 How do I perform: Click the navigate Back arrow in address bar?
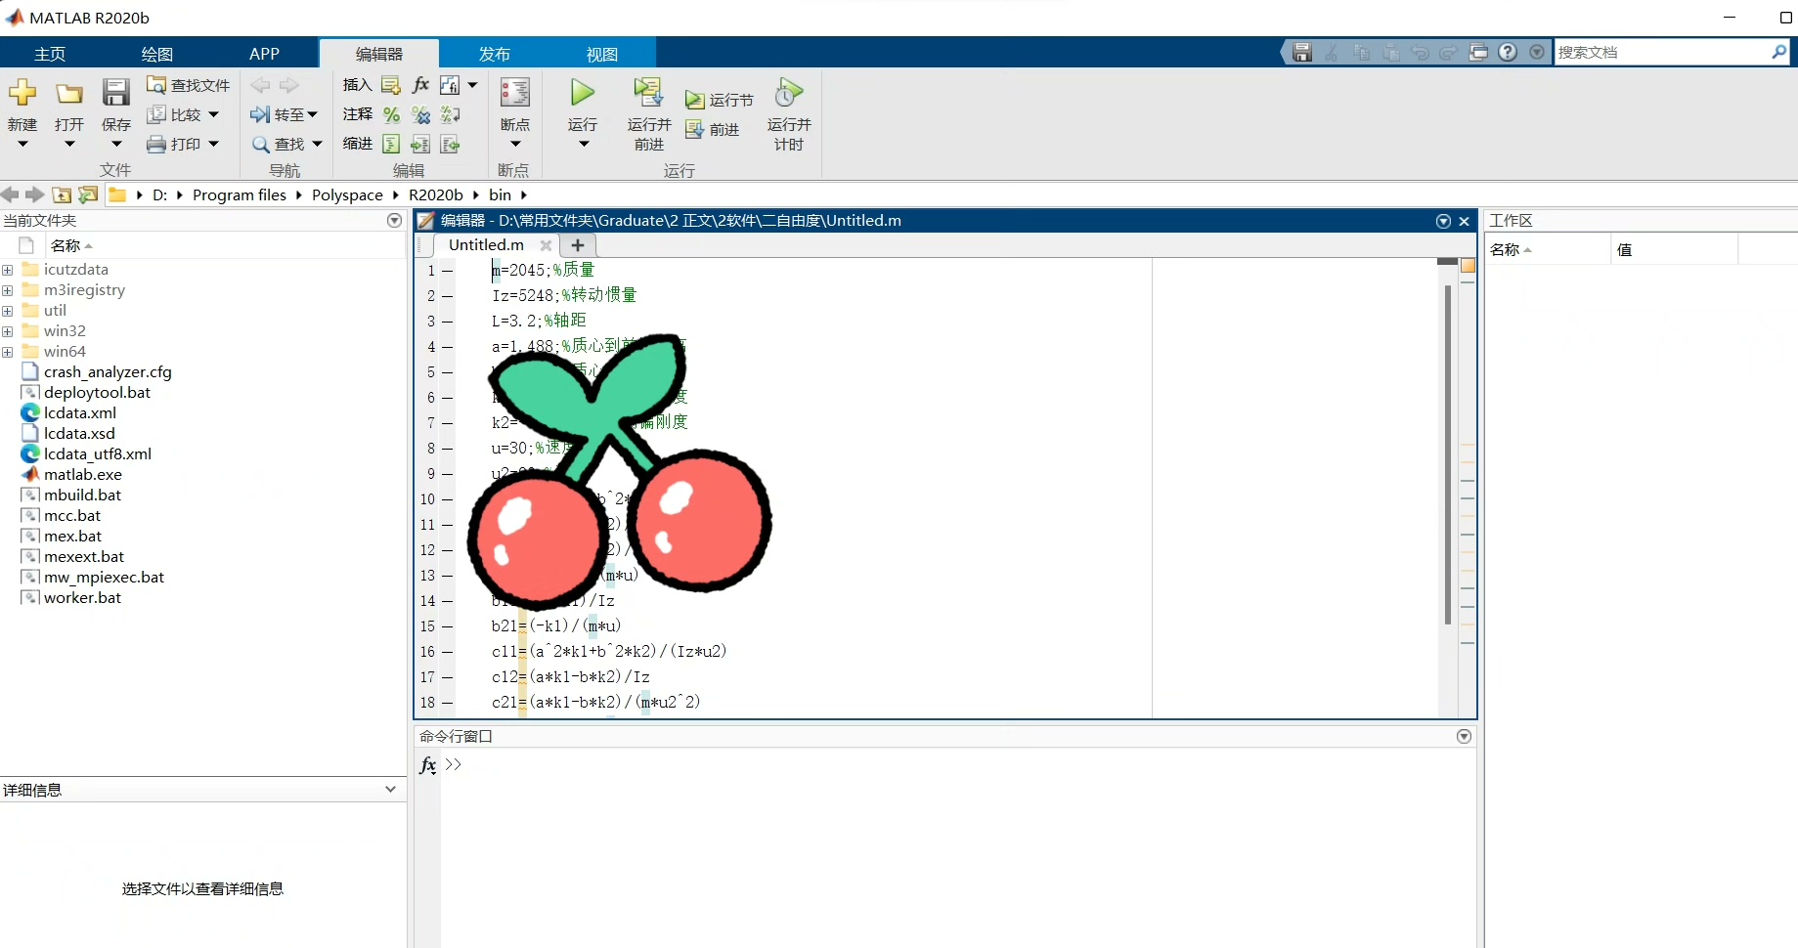[11, 194]
